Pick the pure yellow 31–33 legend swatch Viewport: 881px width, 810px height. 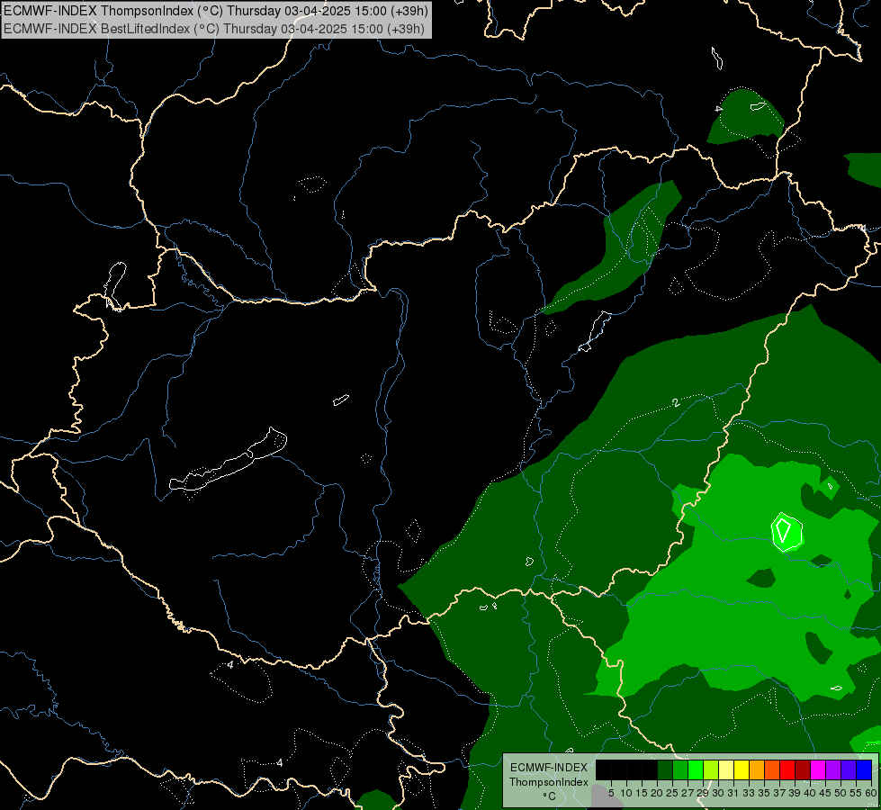tap(742, 769)
